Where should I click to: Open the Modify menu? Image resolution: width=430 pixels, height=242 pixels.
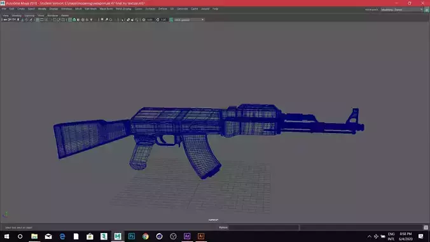click(x=42, y=9)
